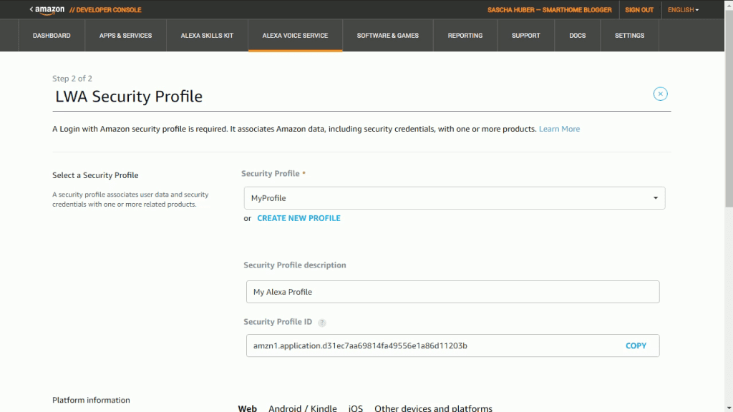The height and width of the screenshot is (412, 733).
Task: Open the Apps & Services menu
Action: 125,36
